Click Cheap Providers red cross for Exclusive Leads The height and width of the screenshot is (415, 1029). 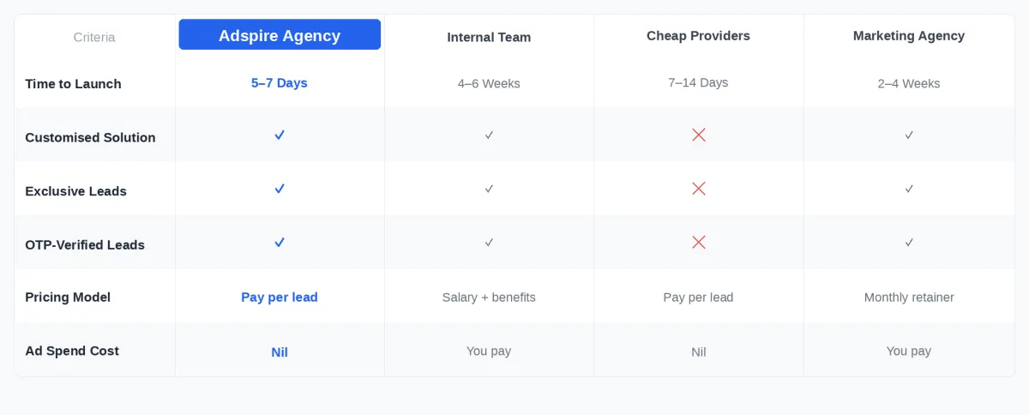point(699,189)
